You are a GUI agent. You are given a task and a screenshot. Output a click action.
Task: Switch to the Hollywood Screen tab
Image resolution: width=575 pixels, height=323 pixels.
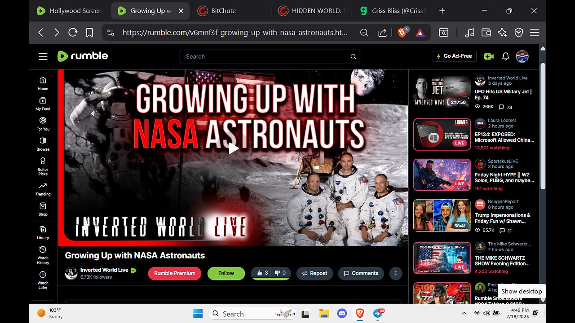coord(69,11)
